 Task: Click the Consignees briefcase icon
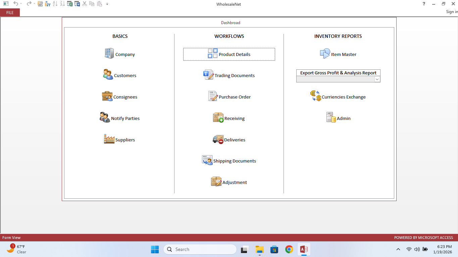[x=107, y=97]
